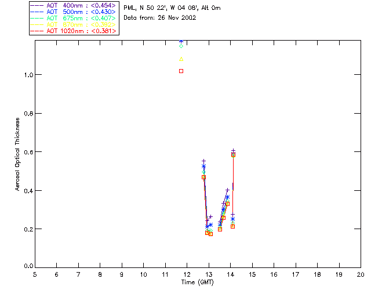Viewport: 371px width, 297px height.
Task: Click the lowest red square near time 13
Action: (x=210, y=234)
